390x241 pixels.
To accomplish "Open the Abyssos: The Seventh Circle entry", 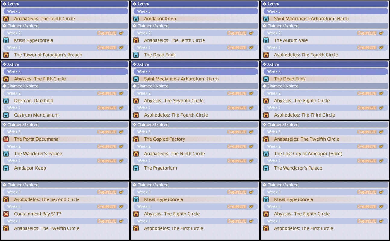I will [174, 101].
